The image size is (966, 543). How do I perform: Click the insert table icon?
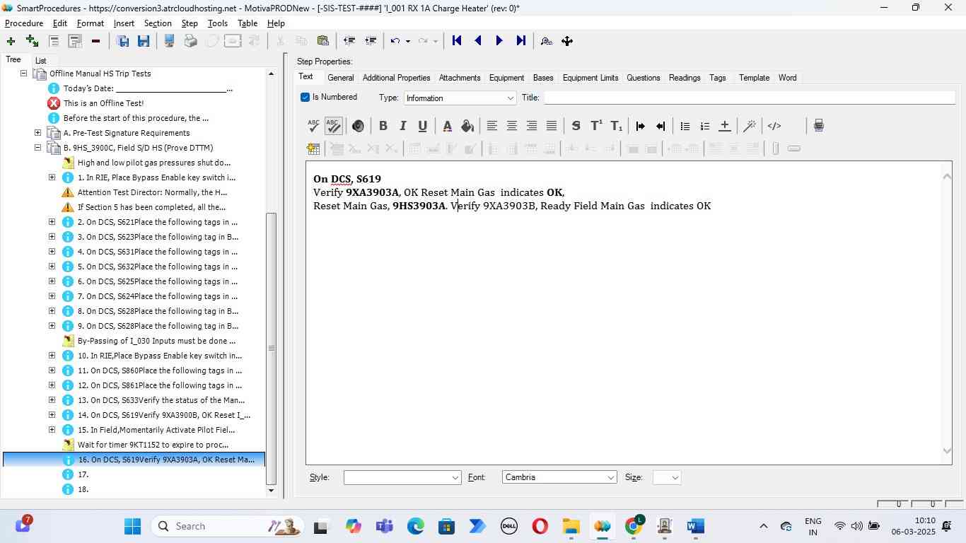pyautogui.click(x=313, y=148)
